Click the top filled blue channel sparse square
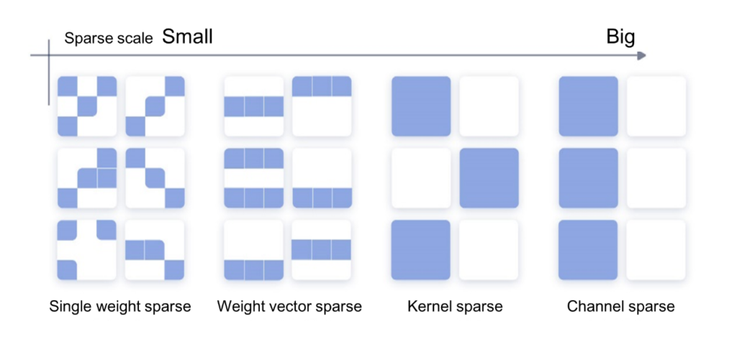This screenshot has width=737, height=357. (x=589, y=106)
